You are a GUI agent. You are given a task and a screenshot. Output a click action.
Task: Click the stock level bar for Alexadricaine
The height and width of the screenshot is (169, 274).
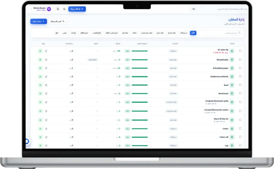(140, 60)
